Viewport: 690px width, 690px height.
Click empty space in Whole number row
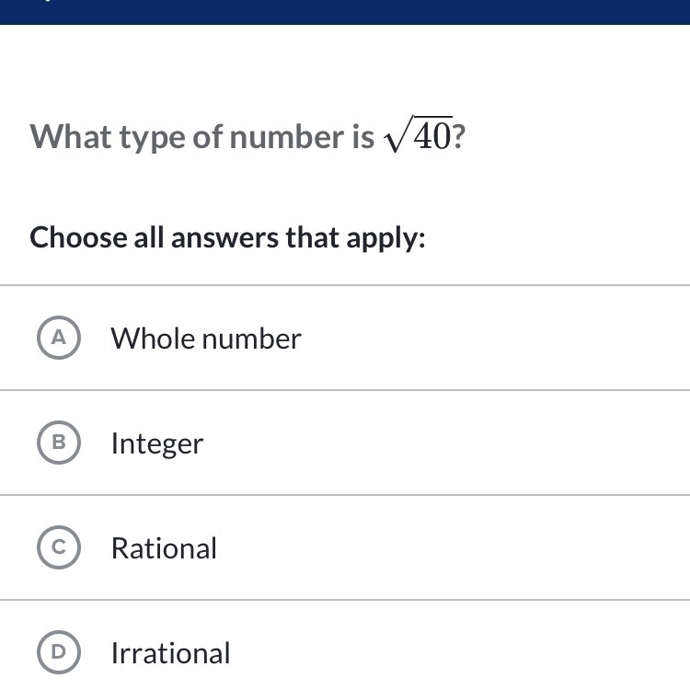point(484,338)
